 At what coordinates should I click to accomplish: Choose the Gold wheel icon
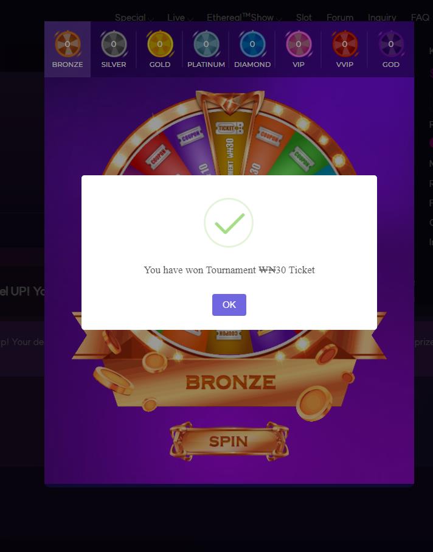[x=160, y=44]
